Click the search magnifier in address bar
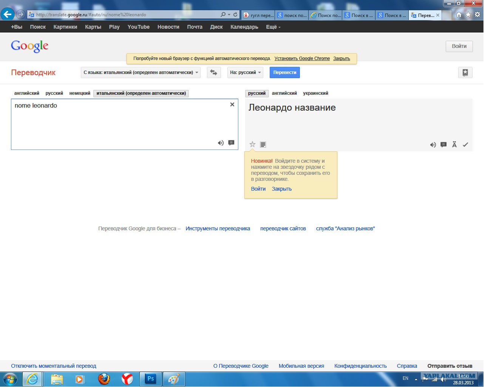 223,14
